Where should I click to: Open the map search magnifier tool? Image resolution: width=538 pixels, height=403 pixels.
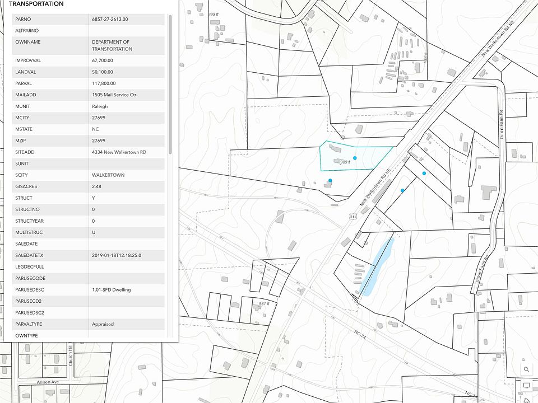point(526,369)
